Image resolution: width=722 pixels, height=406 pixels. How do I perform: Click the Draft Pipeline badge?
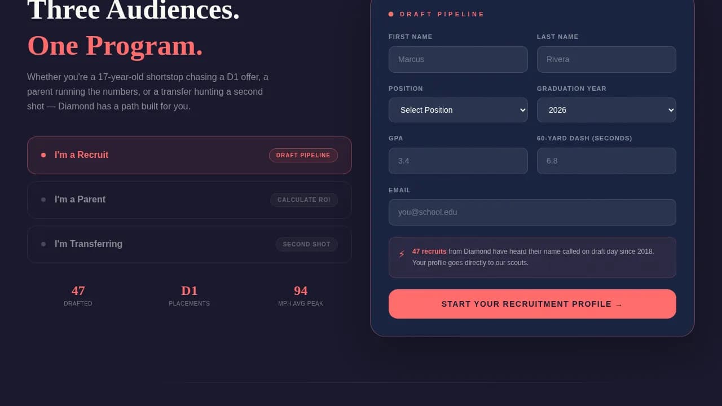point(303,155)
